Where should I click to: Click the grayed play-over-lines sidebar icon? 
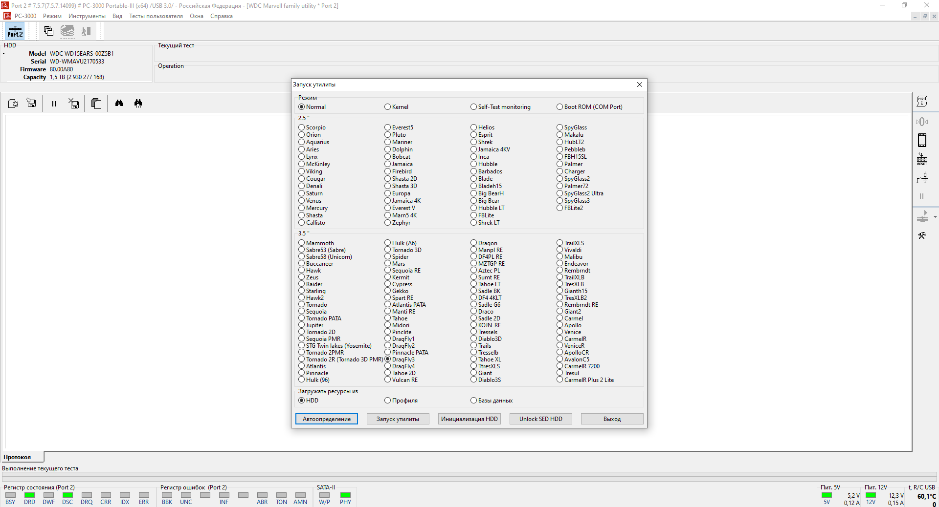pyautogui.click(x=922, y=216)
